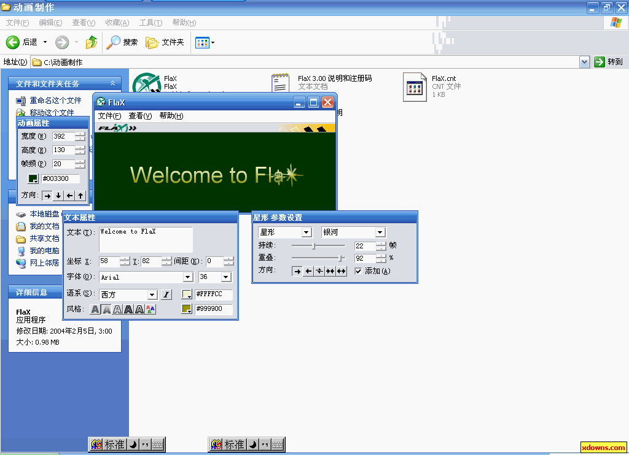Choose opposing-arrows star direction
This screenshot has width=629, height=455.
[x=319, y=271]
